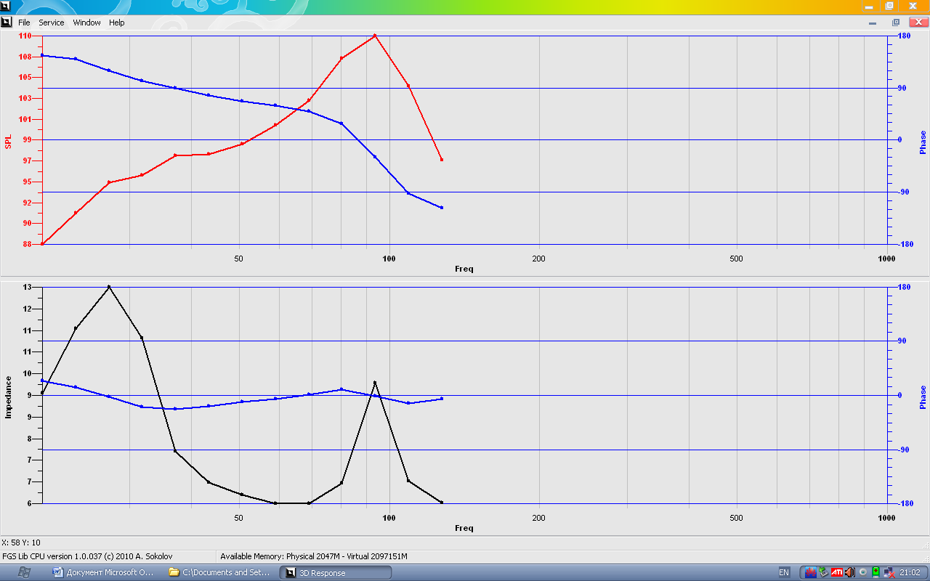This screenshot has height=581, width=930.
Task: Open the Window menu
Action: click(x=86, y=23)
